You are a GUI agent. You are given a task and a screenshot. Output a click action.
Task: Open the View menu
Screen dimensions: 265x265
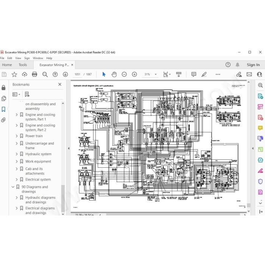pyautogui.click(x=18, y=58)
